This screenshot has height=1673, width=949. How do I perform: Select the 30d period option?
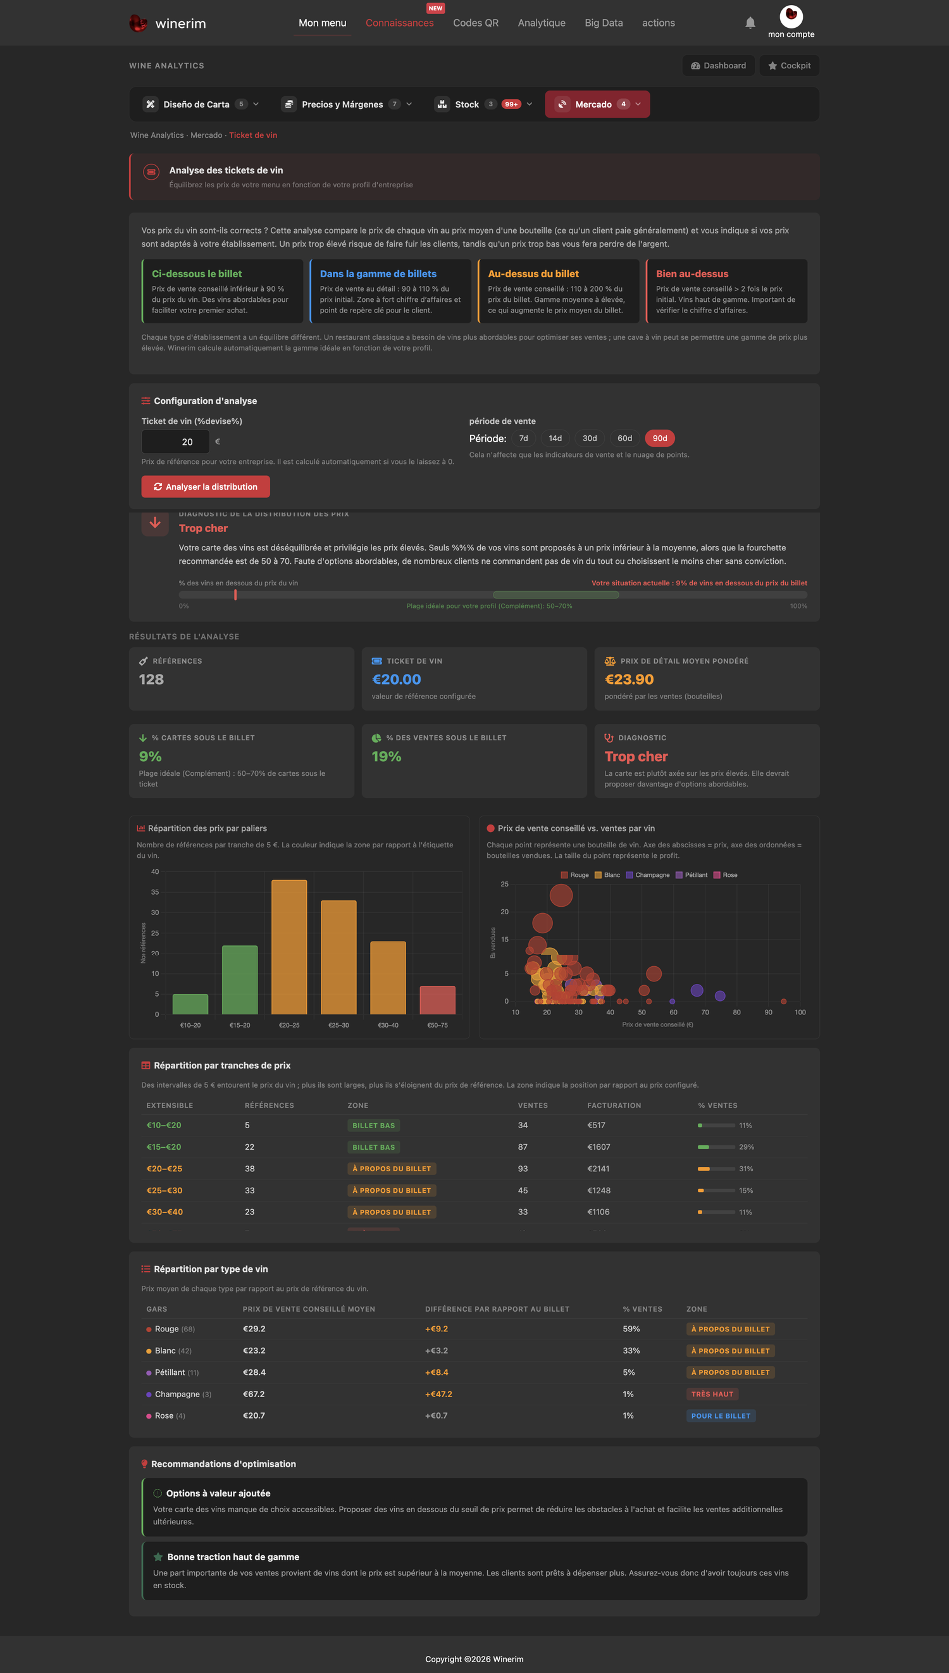click(589, 438)
